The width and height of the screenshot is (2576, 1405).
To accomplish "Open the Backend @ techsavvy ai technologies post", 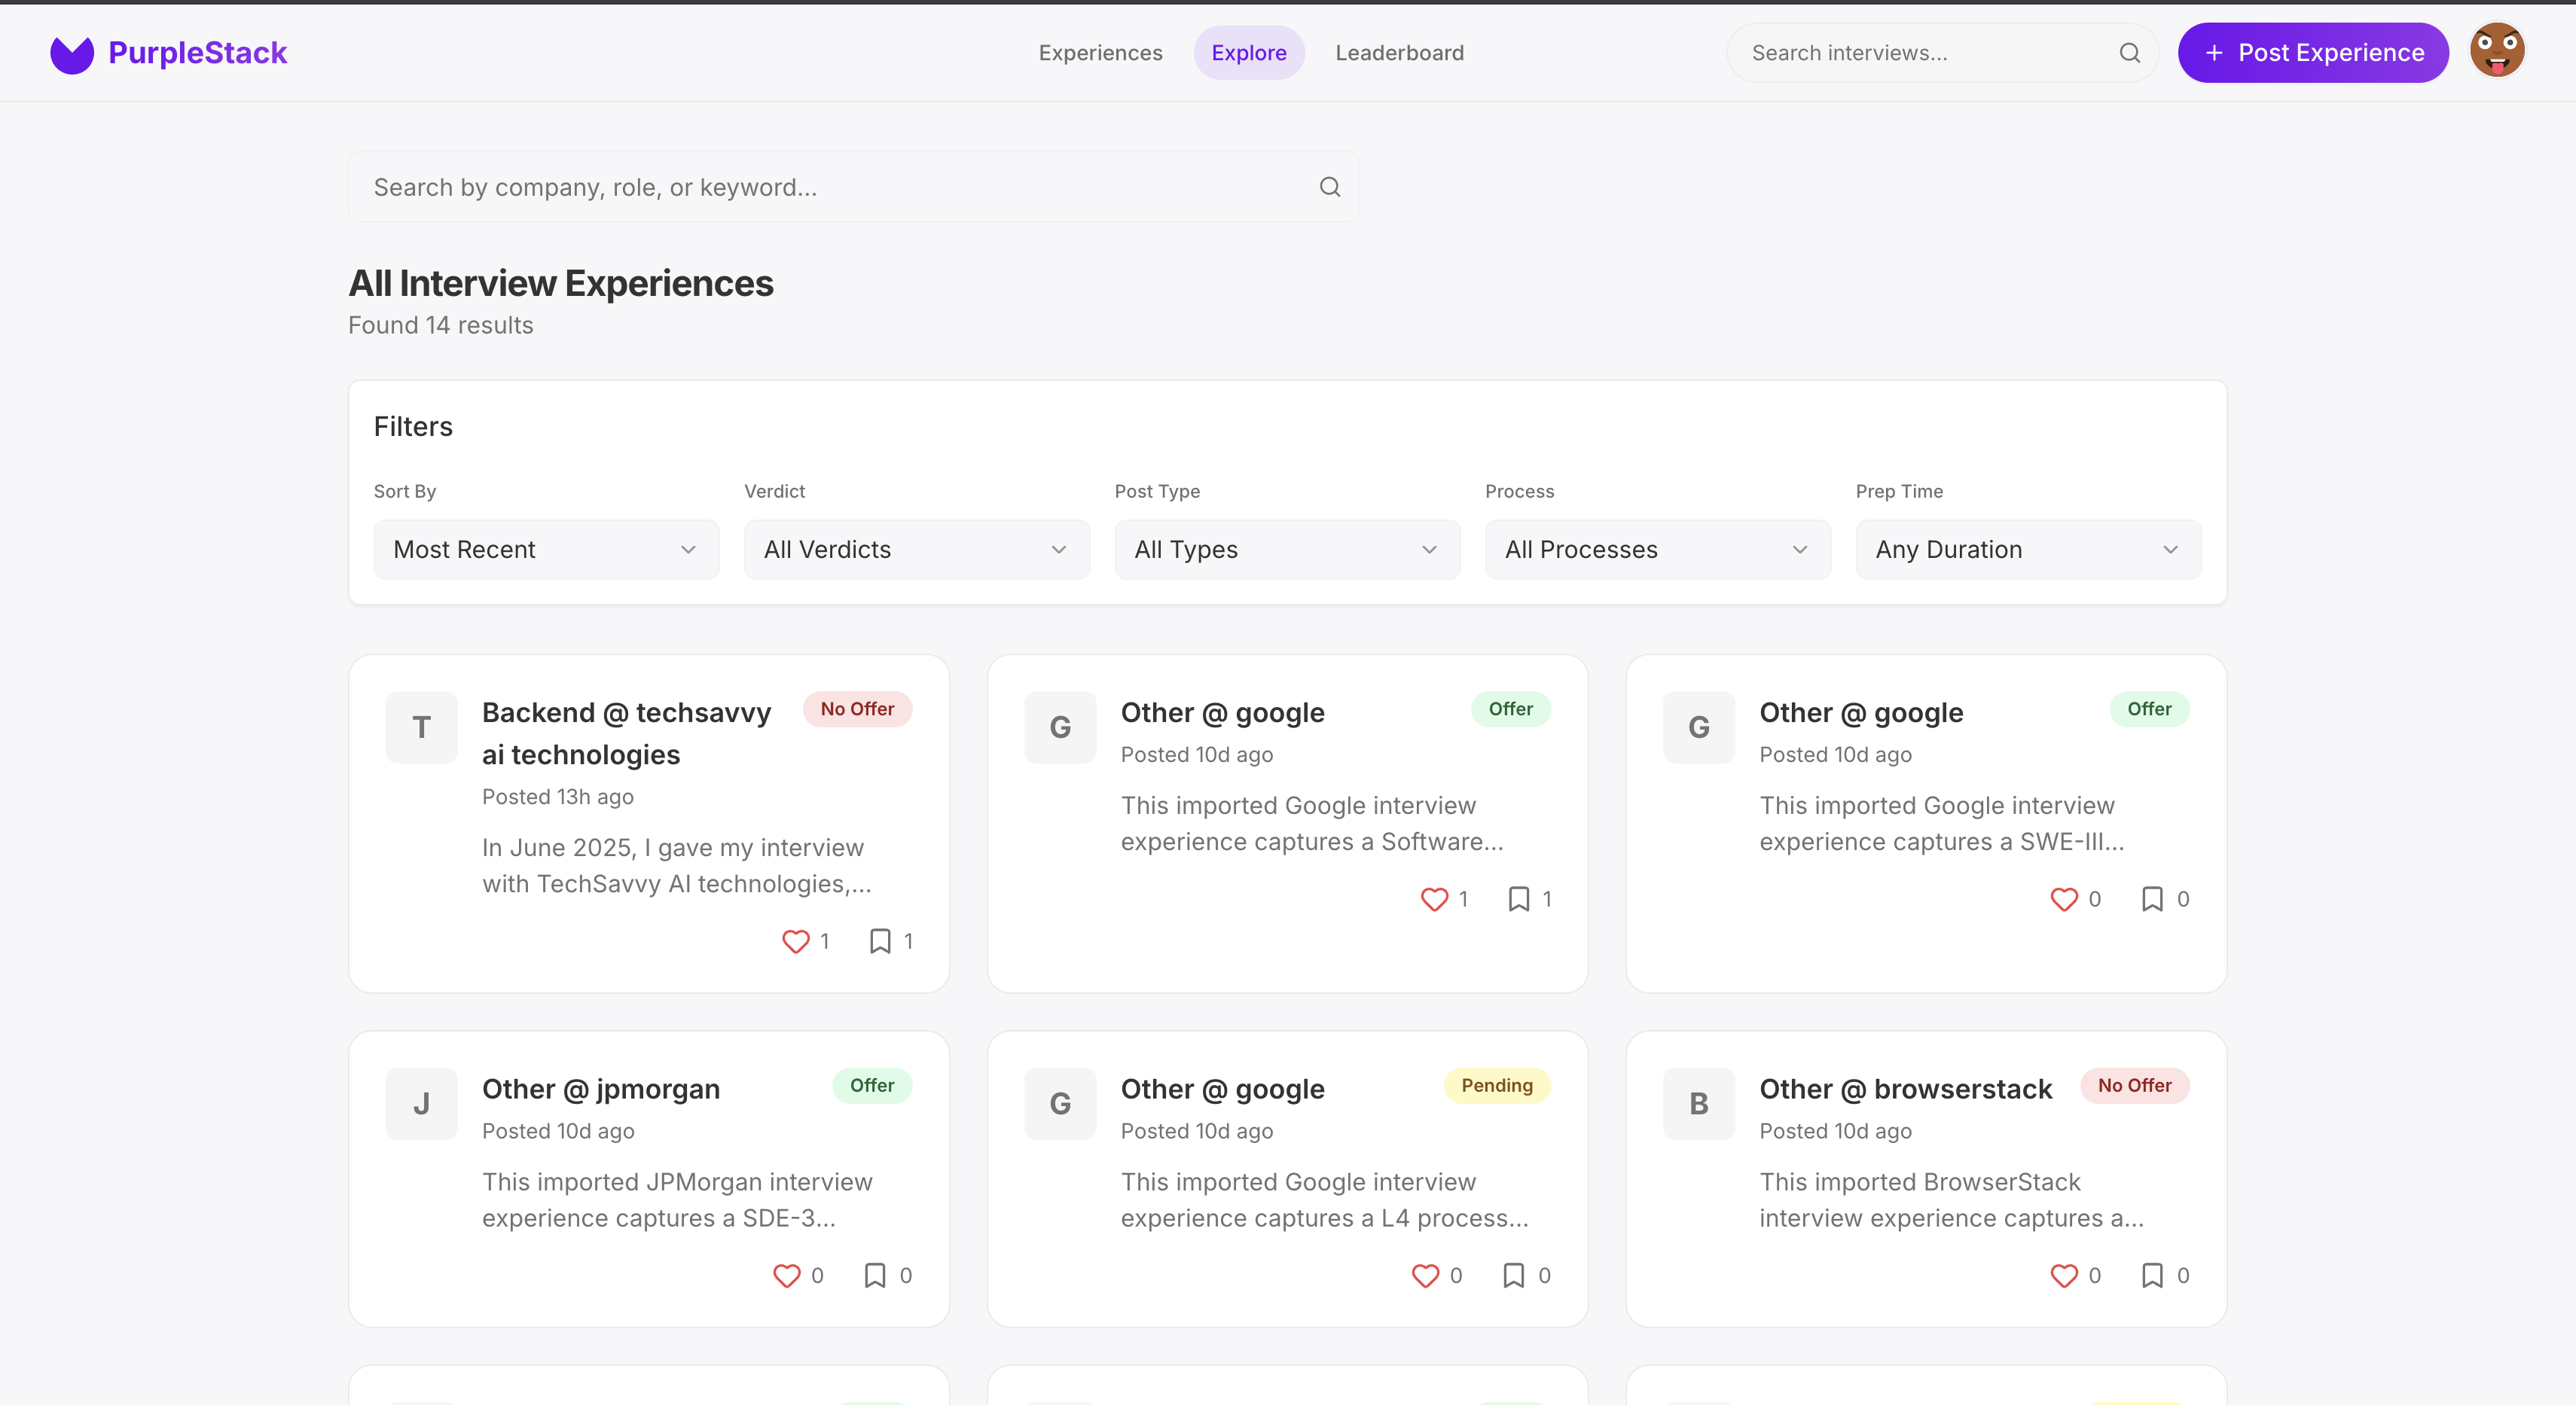I will pos(626,733).
